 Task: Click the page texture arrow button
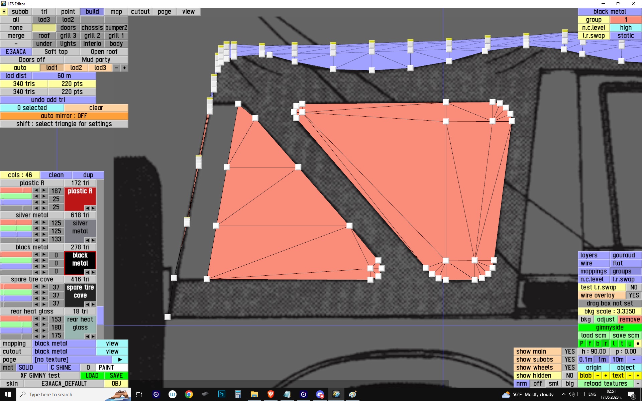tap(120, 360)
